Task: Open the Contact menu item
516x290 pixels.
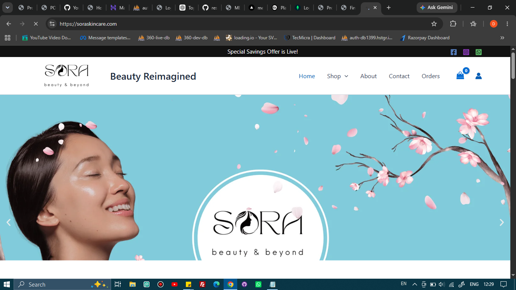Action: click(399, 76)
